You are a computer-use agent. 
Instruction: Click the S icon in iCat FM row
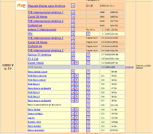pos(76,118)
